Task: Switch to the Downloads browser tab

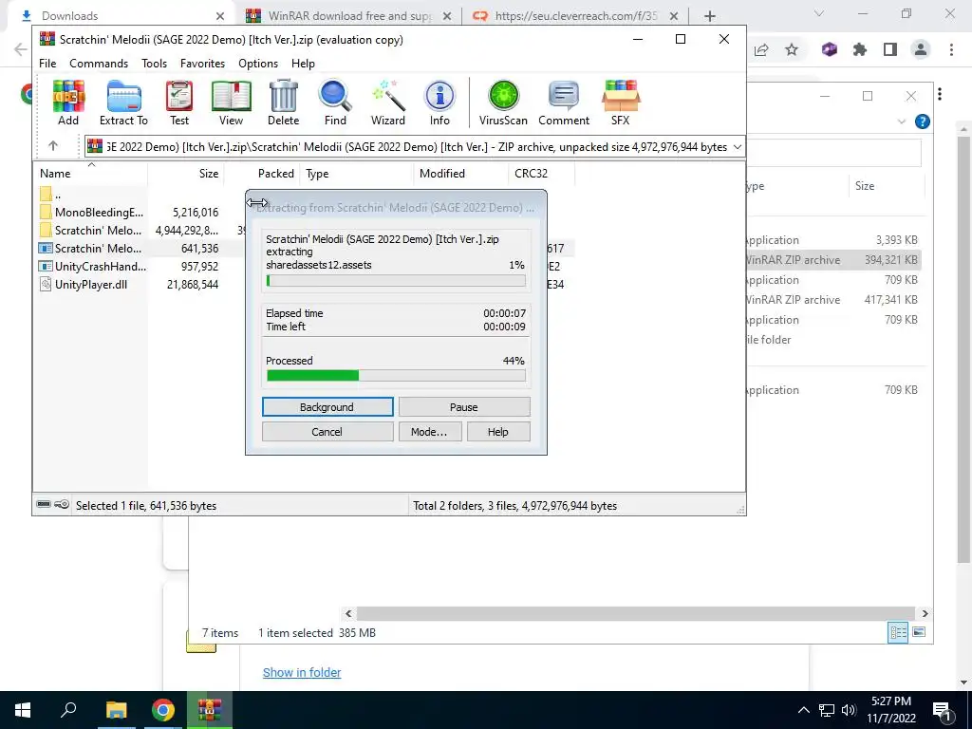Action: (x=118, y=16)
